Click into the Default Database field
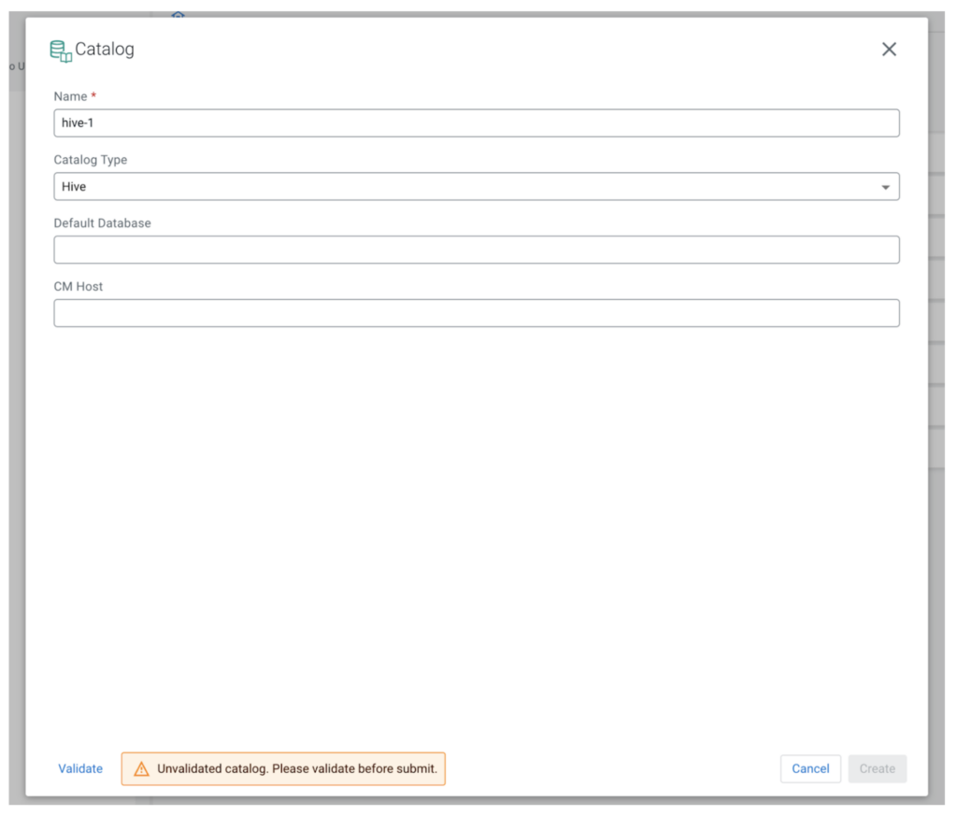Screen dimensions: 957x816 click(x=476, y=250)
